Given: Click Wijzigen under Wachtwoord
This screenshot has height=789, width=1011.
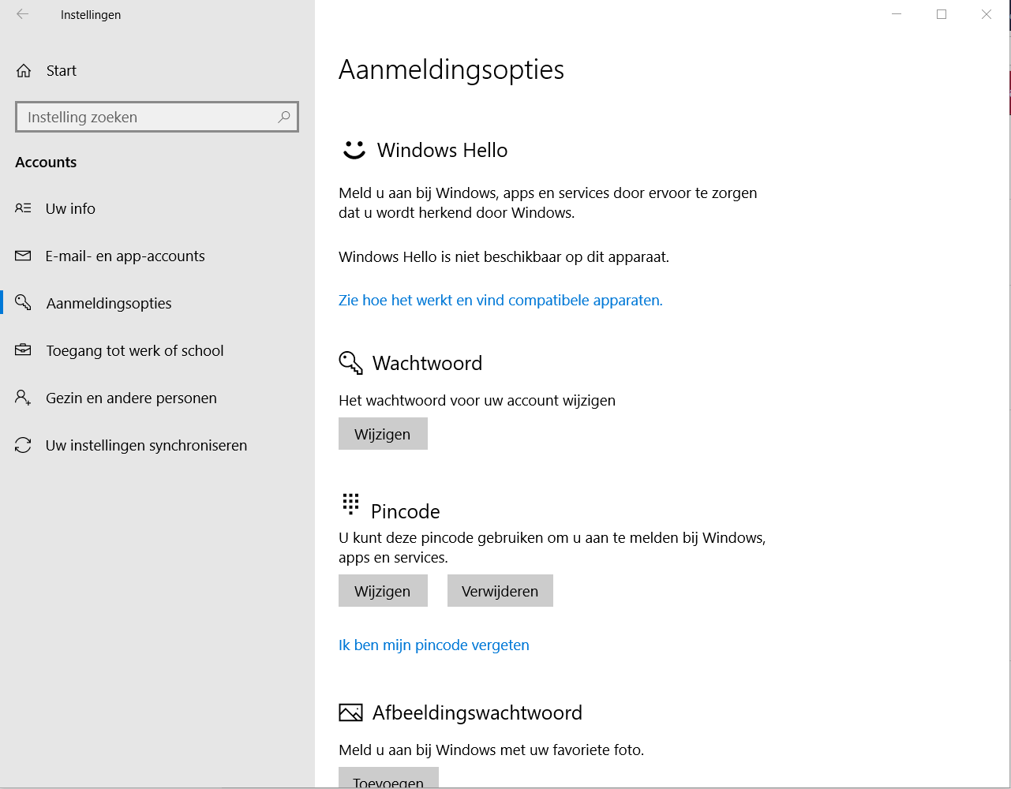Looking at the screenshot, I should (383, 434).
